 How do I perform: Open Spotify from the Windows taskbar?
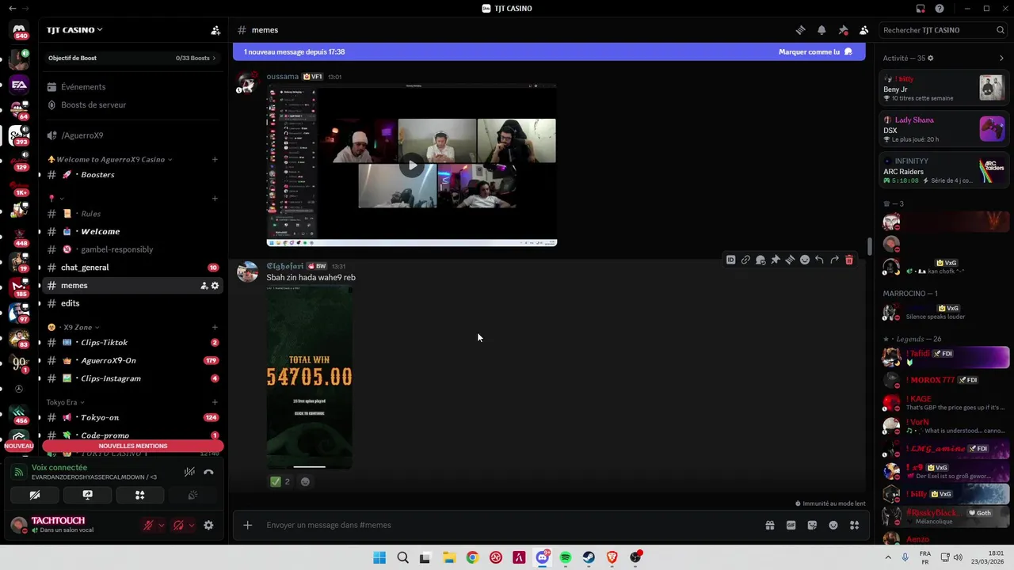pyautogui.click(x=566, y=557)
